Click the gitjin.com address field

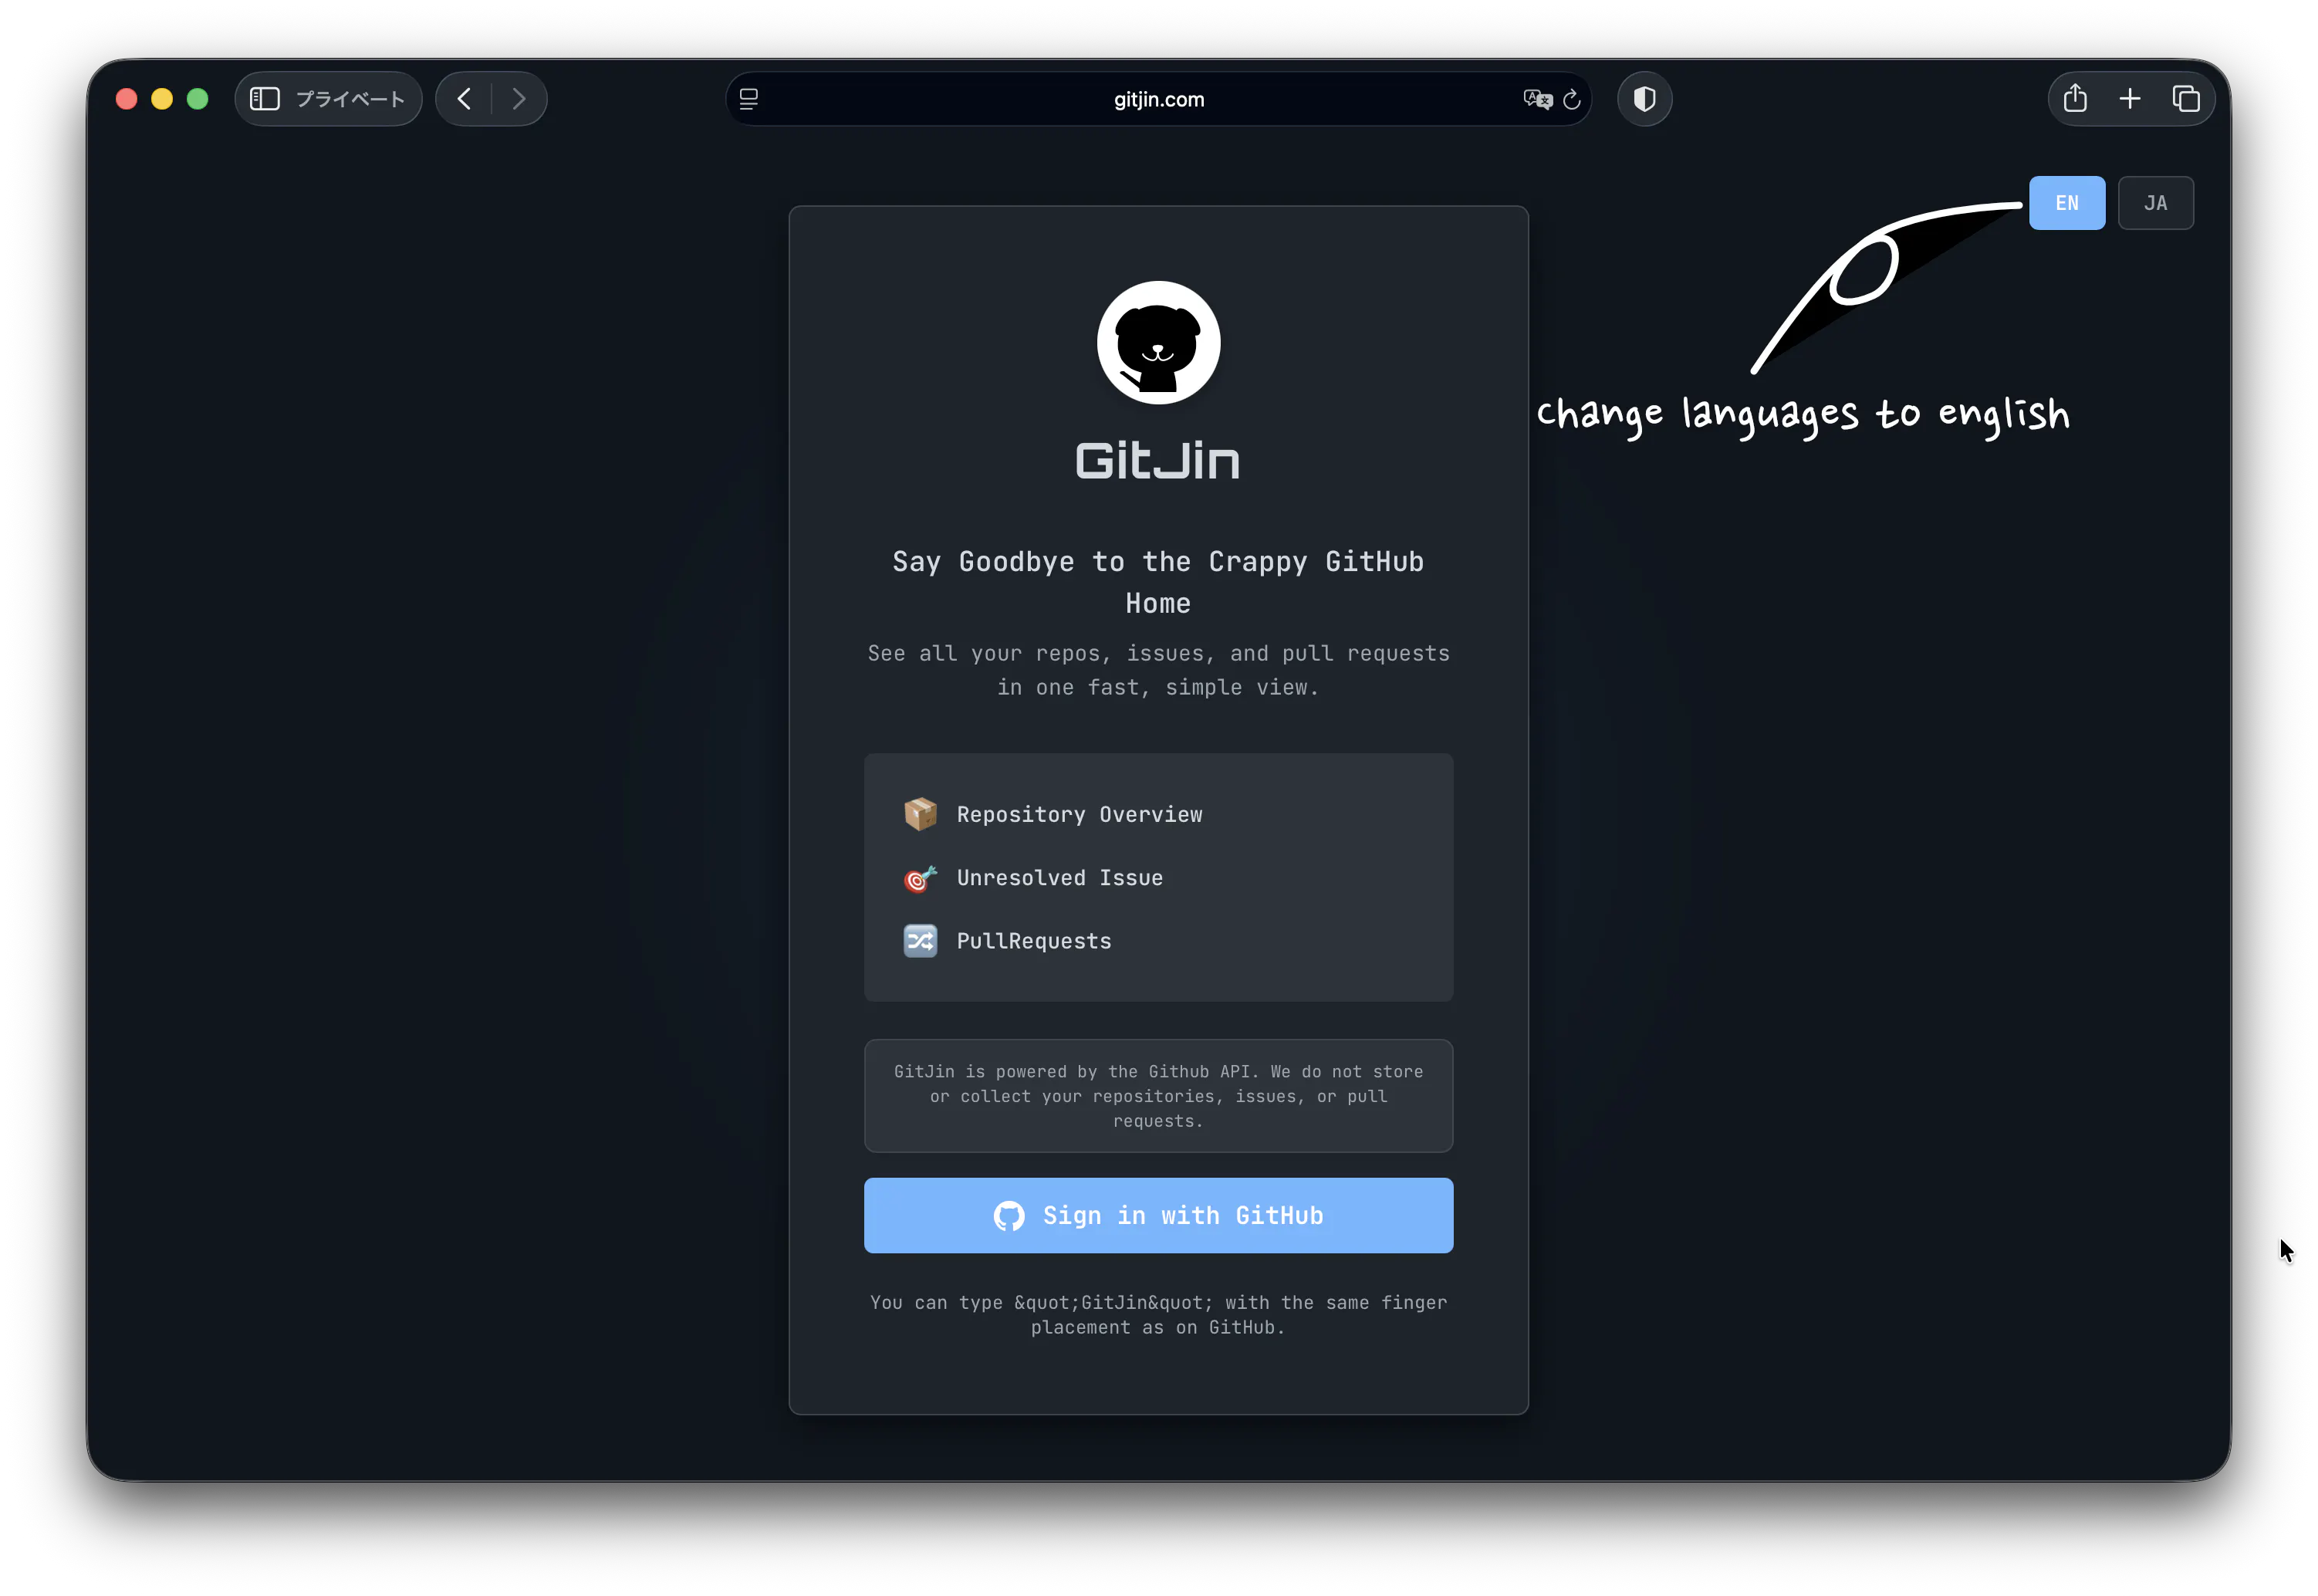pos(1158,99)
